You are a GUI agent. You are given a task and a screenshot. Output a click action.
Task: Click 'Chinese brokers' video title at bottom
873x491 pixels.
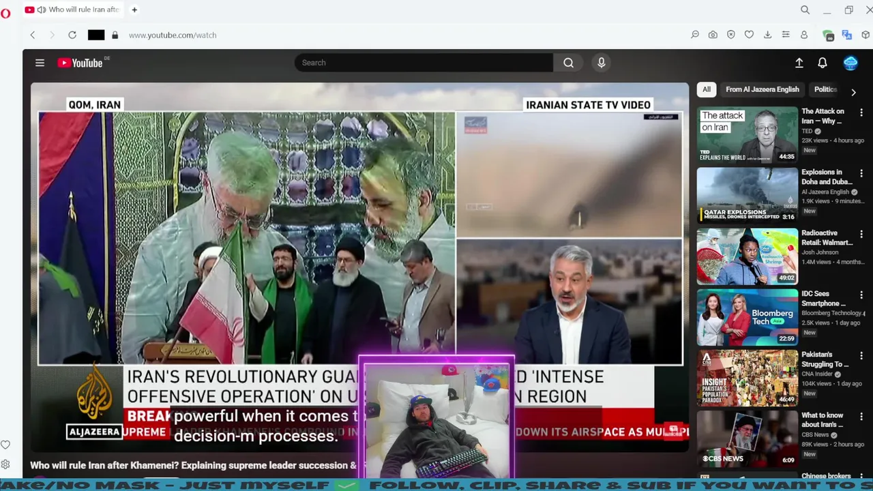[826, 476]
